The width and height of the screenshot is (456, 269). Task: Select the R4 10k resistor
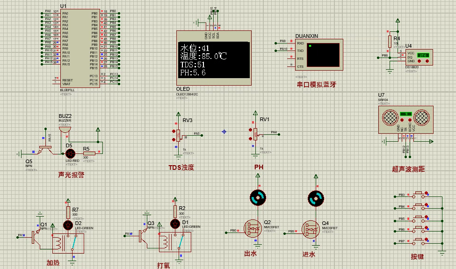pyautogui.click(x=389, y=42)
